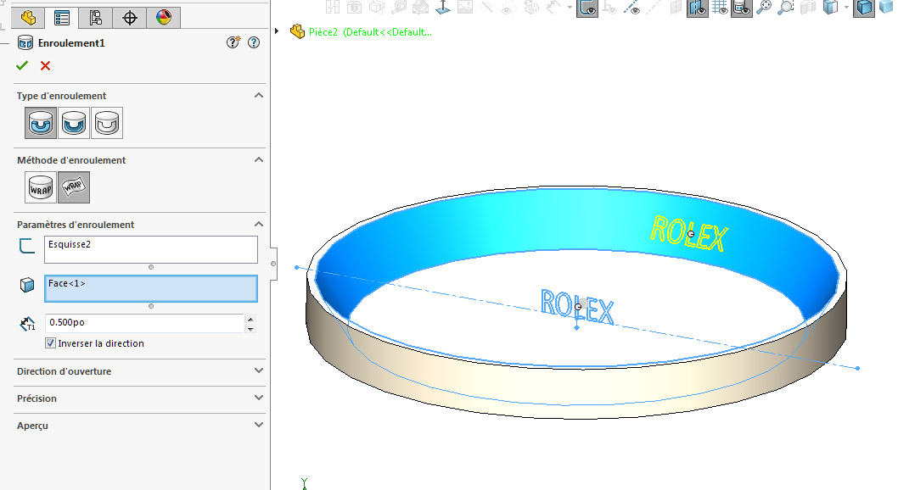
Task: Open the ConfigurationManager tab
Action: [96, 18]
